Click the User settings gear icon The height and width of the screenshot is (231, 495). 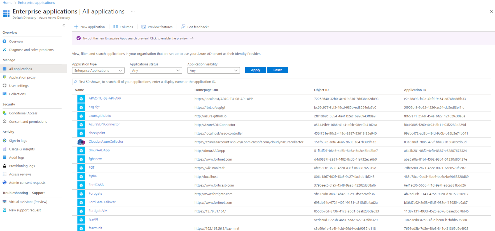4,86
